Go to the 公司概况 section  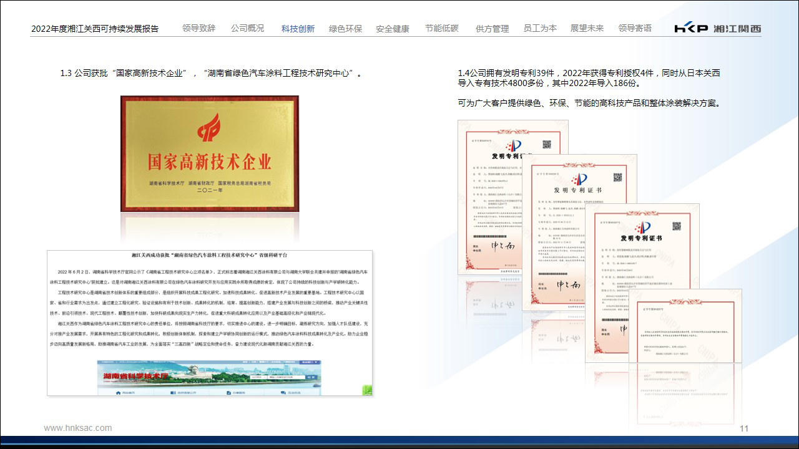point(247,28)
